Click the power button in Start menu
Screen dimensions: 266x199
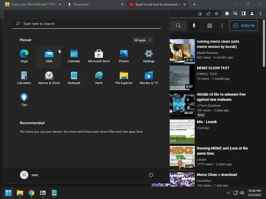(x=151, y=175)
